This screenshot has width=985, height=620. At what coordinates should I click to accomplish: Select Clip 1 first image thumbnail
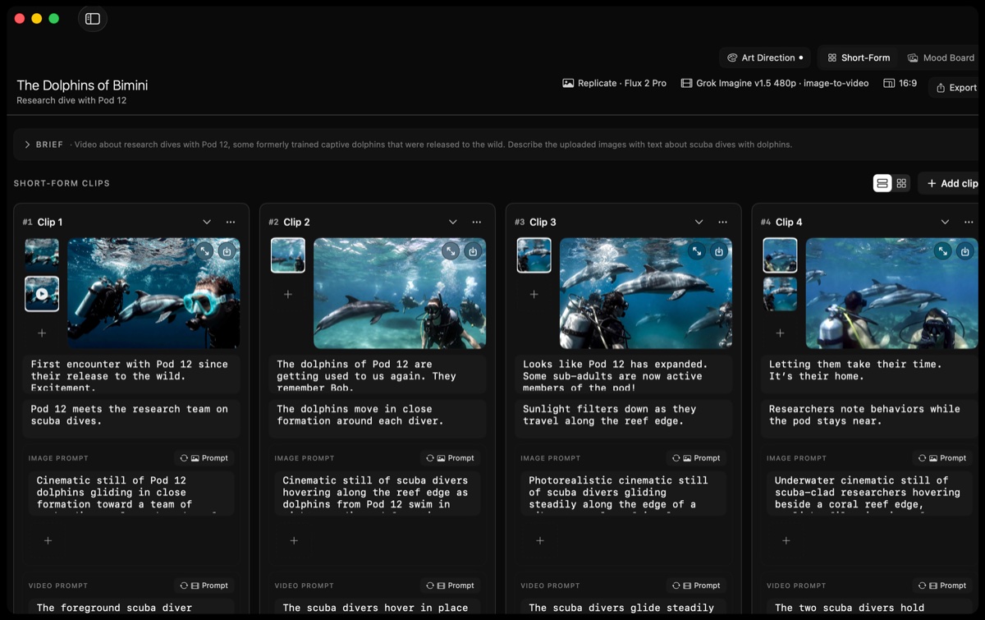click(42, 255)
